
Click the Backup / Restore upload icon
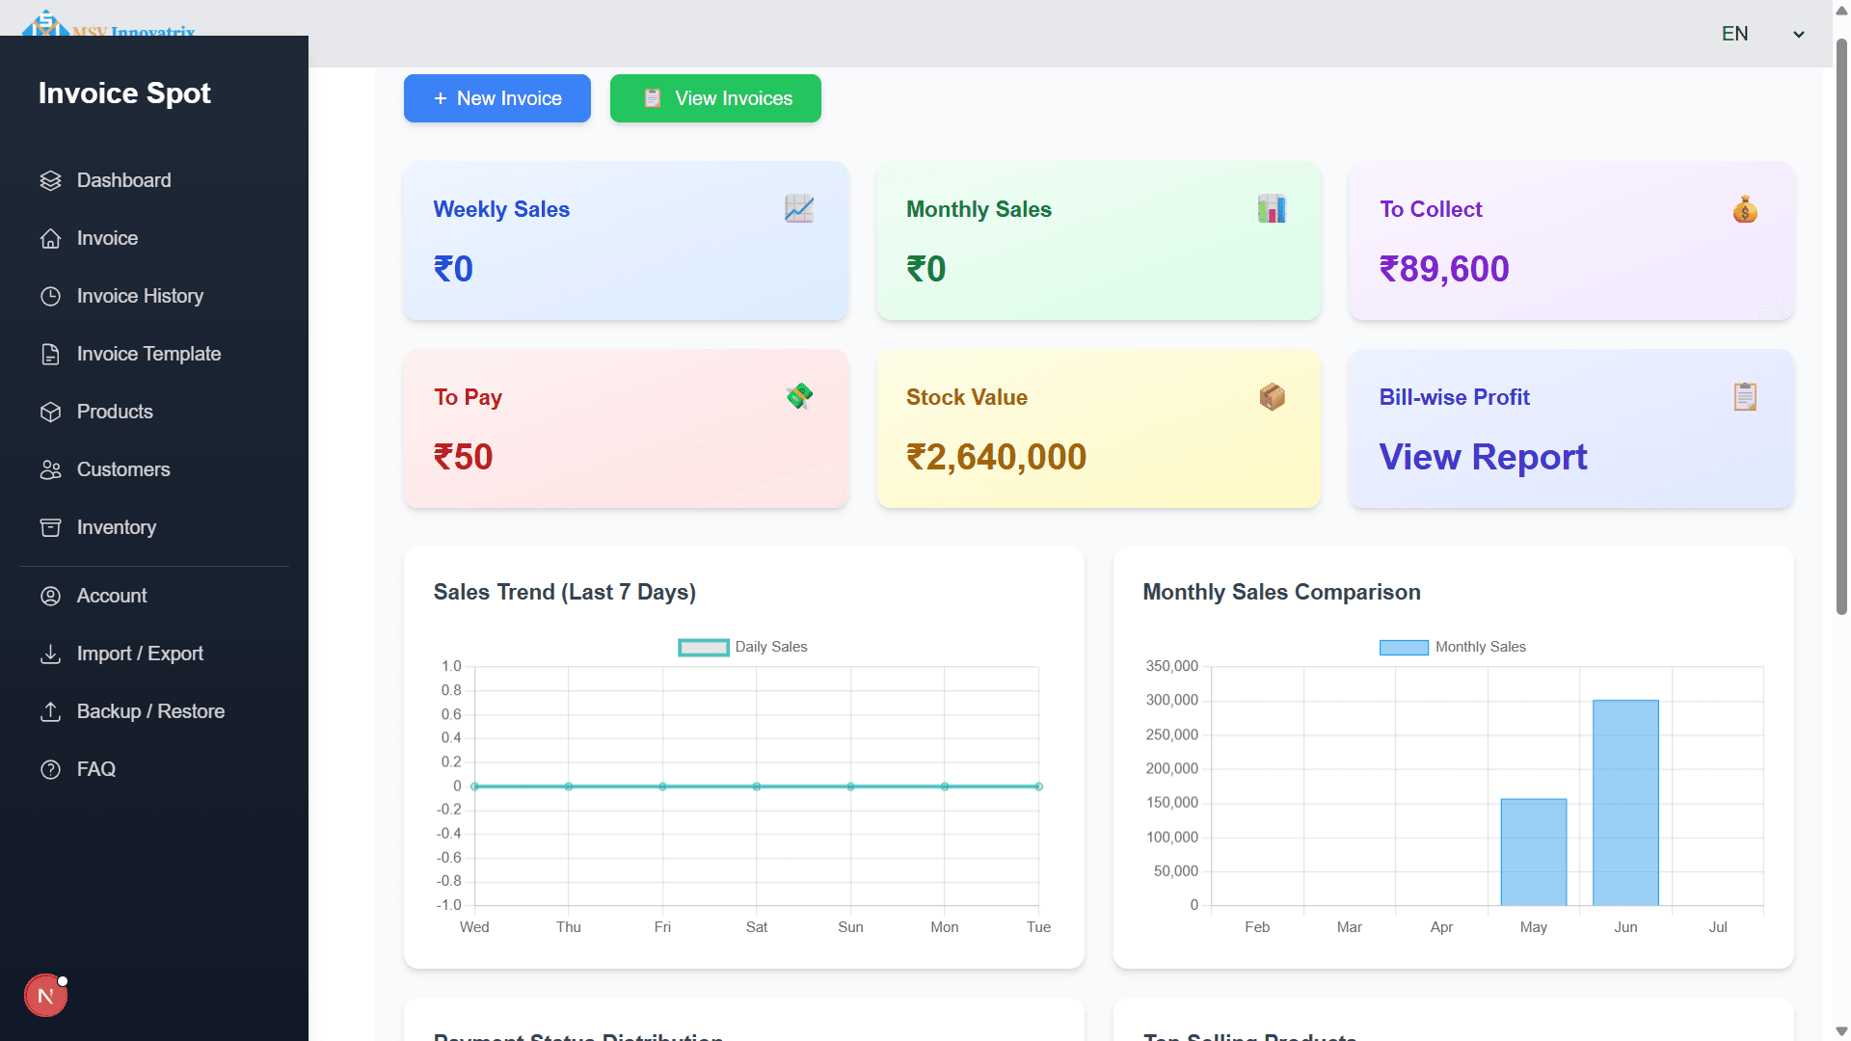point(50,711)
